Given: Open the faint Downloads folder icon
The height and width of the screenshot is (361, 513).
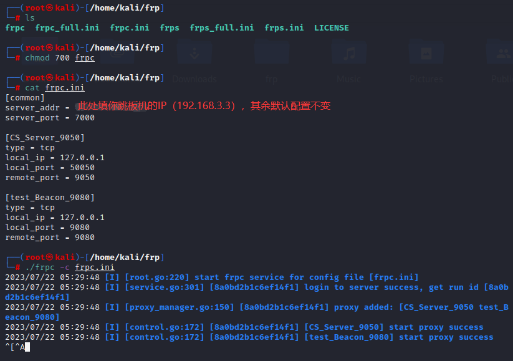Looking at the screenshot, I should point(194,56).
